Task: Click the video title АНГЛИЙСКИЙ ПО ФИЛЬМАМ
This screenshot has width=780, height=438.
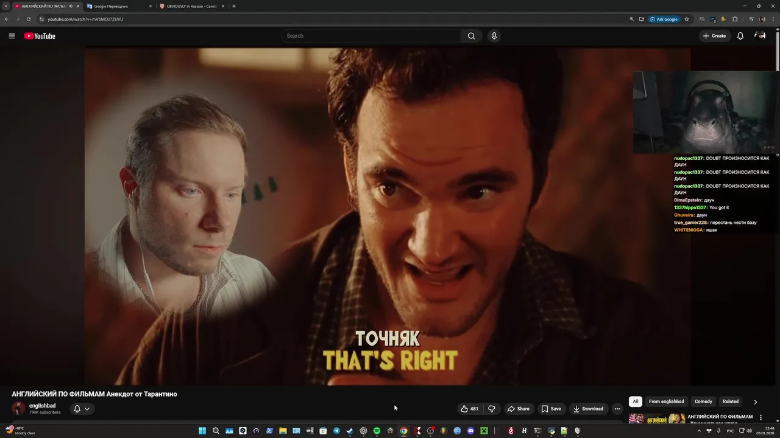Action: point(94,394)
